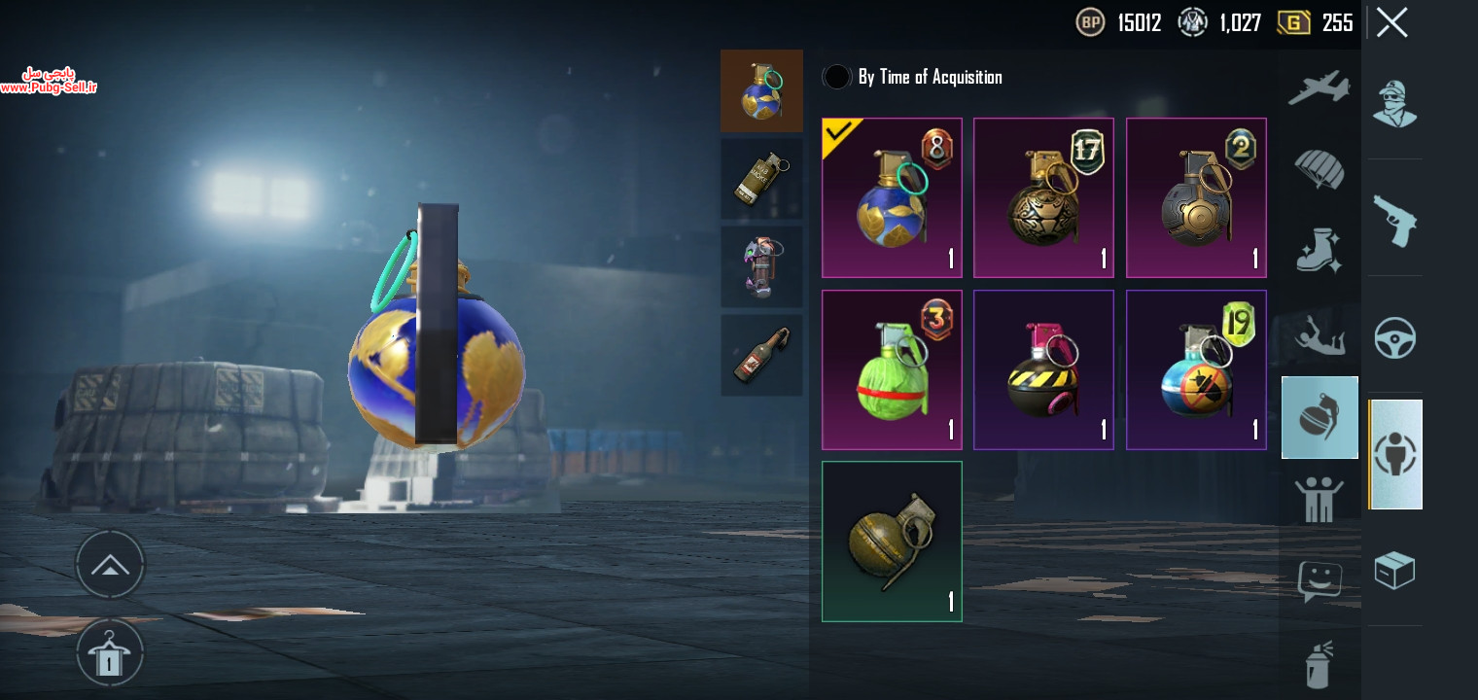The width and height of the screenshot is (1478, 700).
Task: Choose the default olive grenade skin
Action: [892, 542]
